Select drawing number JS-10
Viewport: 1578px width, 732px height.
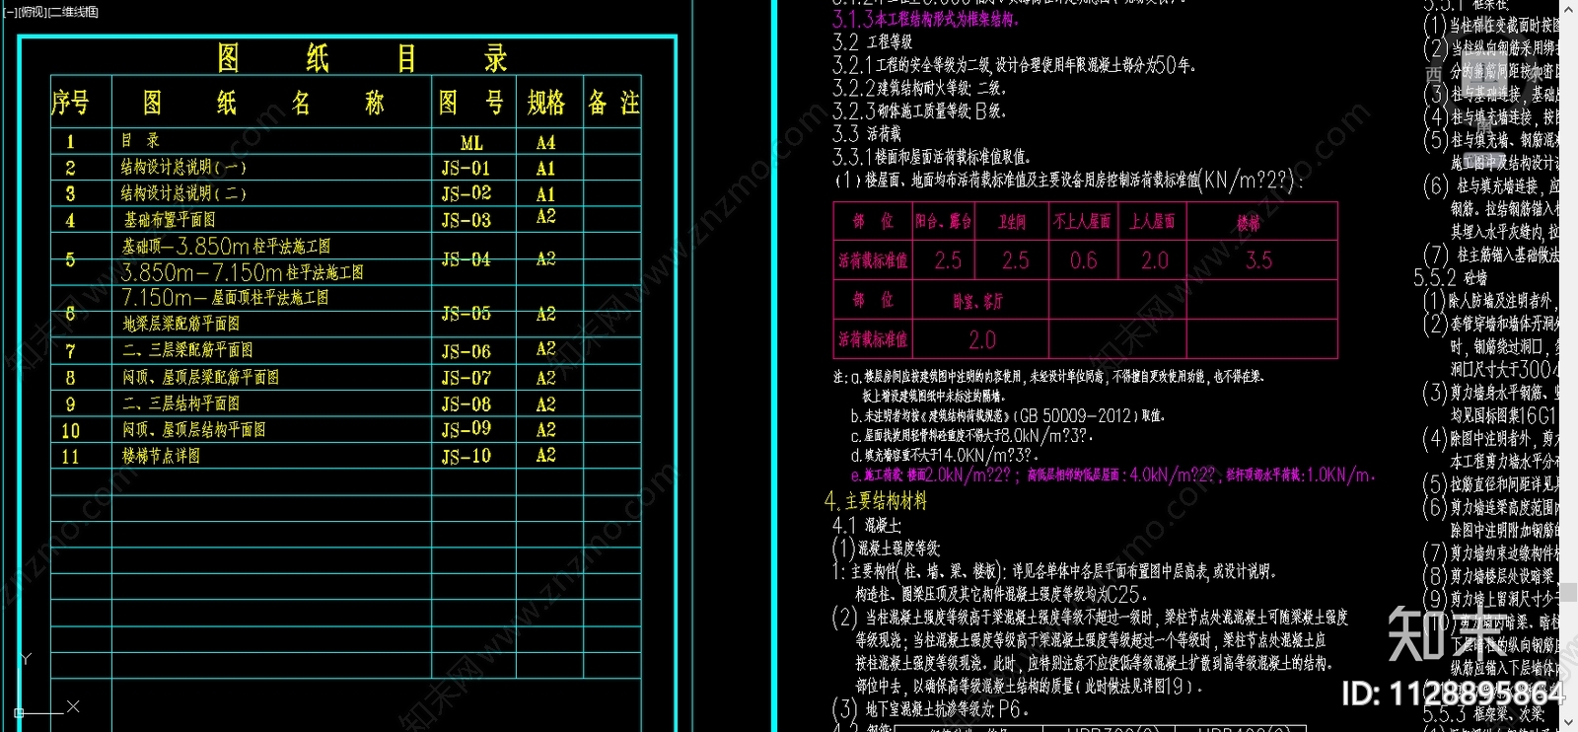[466, 456]
